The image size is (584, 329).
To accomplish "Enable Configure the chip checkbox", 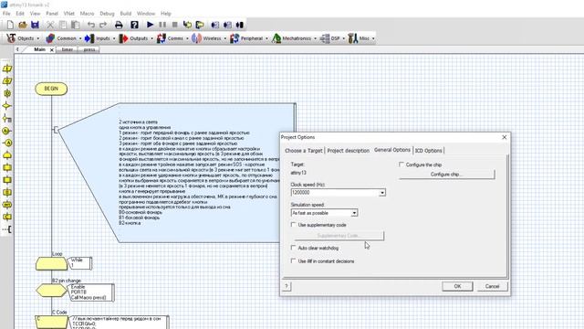I will coord(401,164).
